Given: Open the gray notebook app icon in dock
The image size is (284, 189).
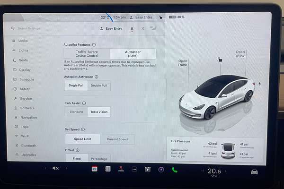Looking at the screenshot, I should (x=108, y=169).
